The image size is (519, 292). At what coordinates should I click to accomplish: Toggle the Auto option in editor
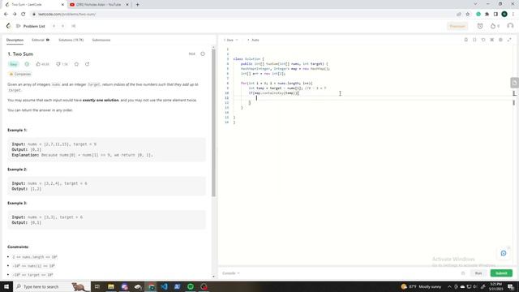coord(253,40)
